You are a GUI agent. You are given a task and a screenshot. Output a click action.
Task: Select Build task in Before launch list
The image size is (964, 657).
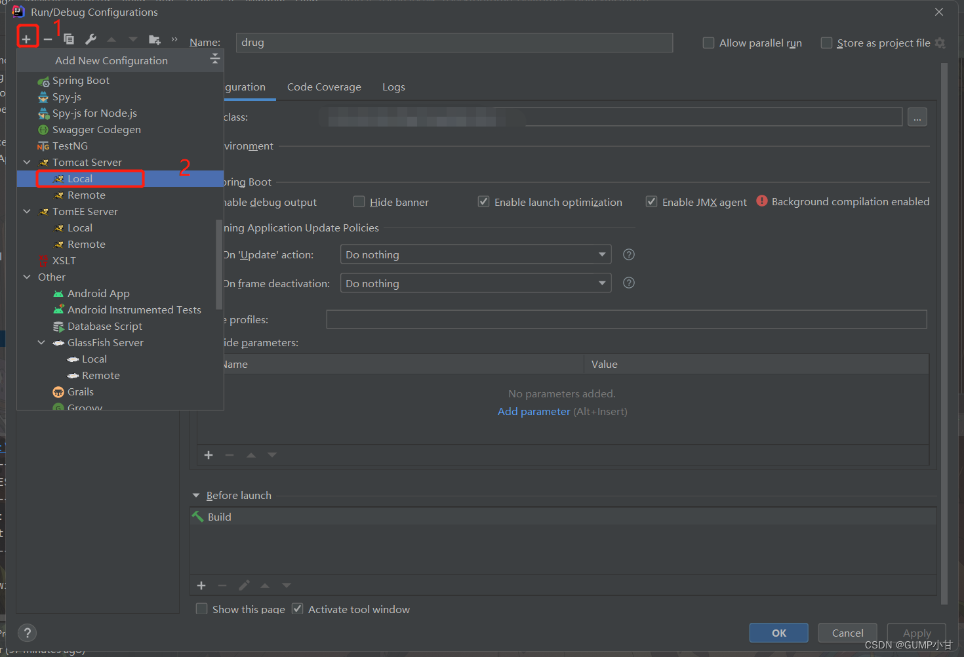pyautogui.click(x=563, y=517)
